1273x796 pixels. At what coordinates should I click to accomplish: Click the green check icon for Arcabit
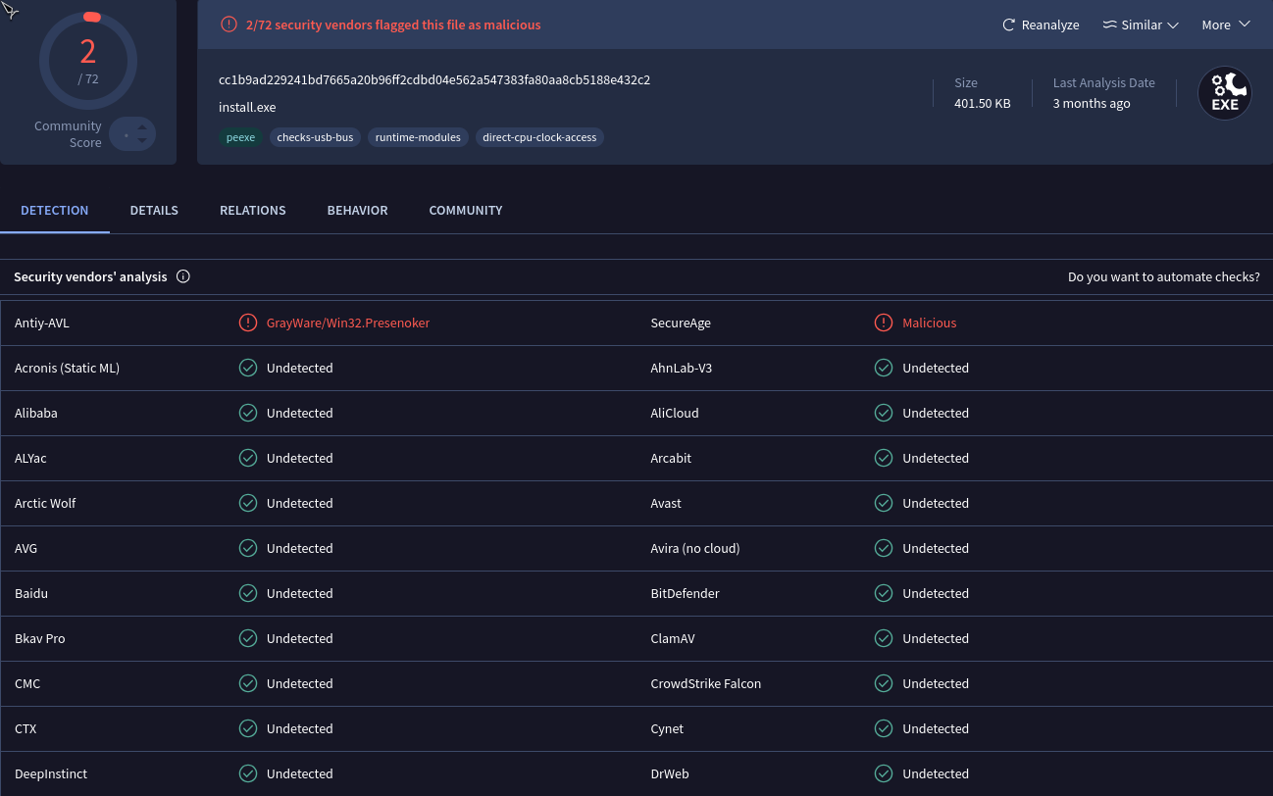(x=884, y=458)
